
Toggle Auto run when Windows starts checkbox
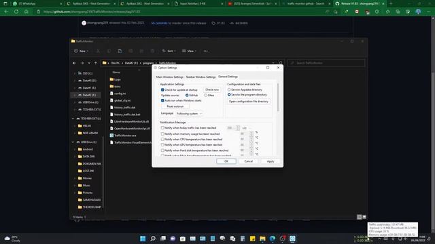point(162,100)
